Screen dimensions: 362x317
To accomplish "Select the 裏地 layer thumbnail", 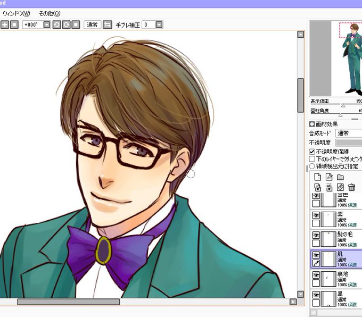I will pyautogui.click(x=328, y=279).
